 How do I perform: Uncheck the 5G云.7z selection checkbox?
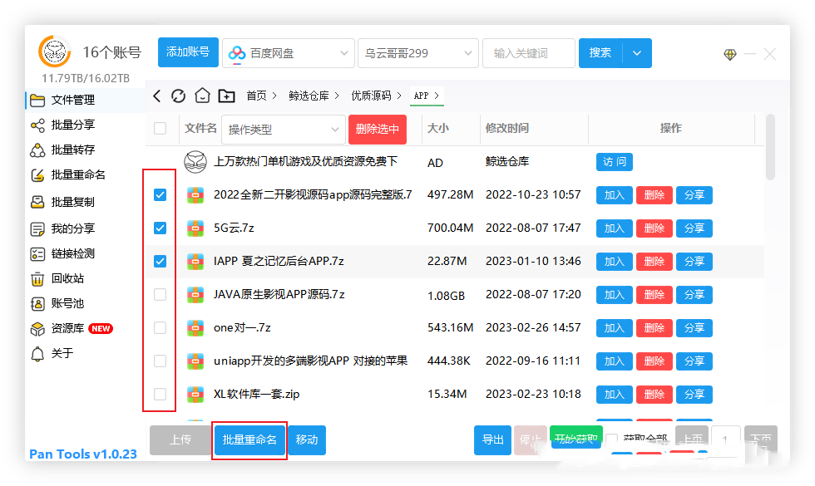click(x=159, y=228)
